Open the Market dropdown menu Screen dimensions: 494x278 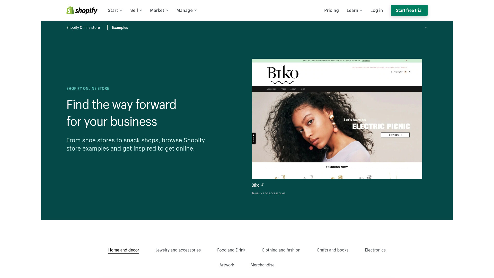tap(159, 10)
